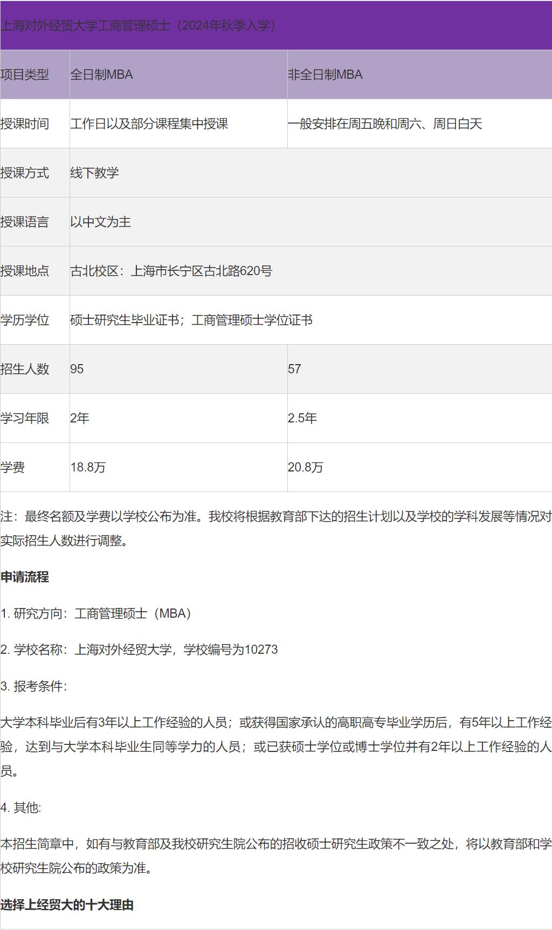Click the cell 一般安排在周五晚和周六、周日白天
This screenshot has height=930, width=552.
[419, 124]
